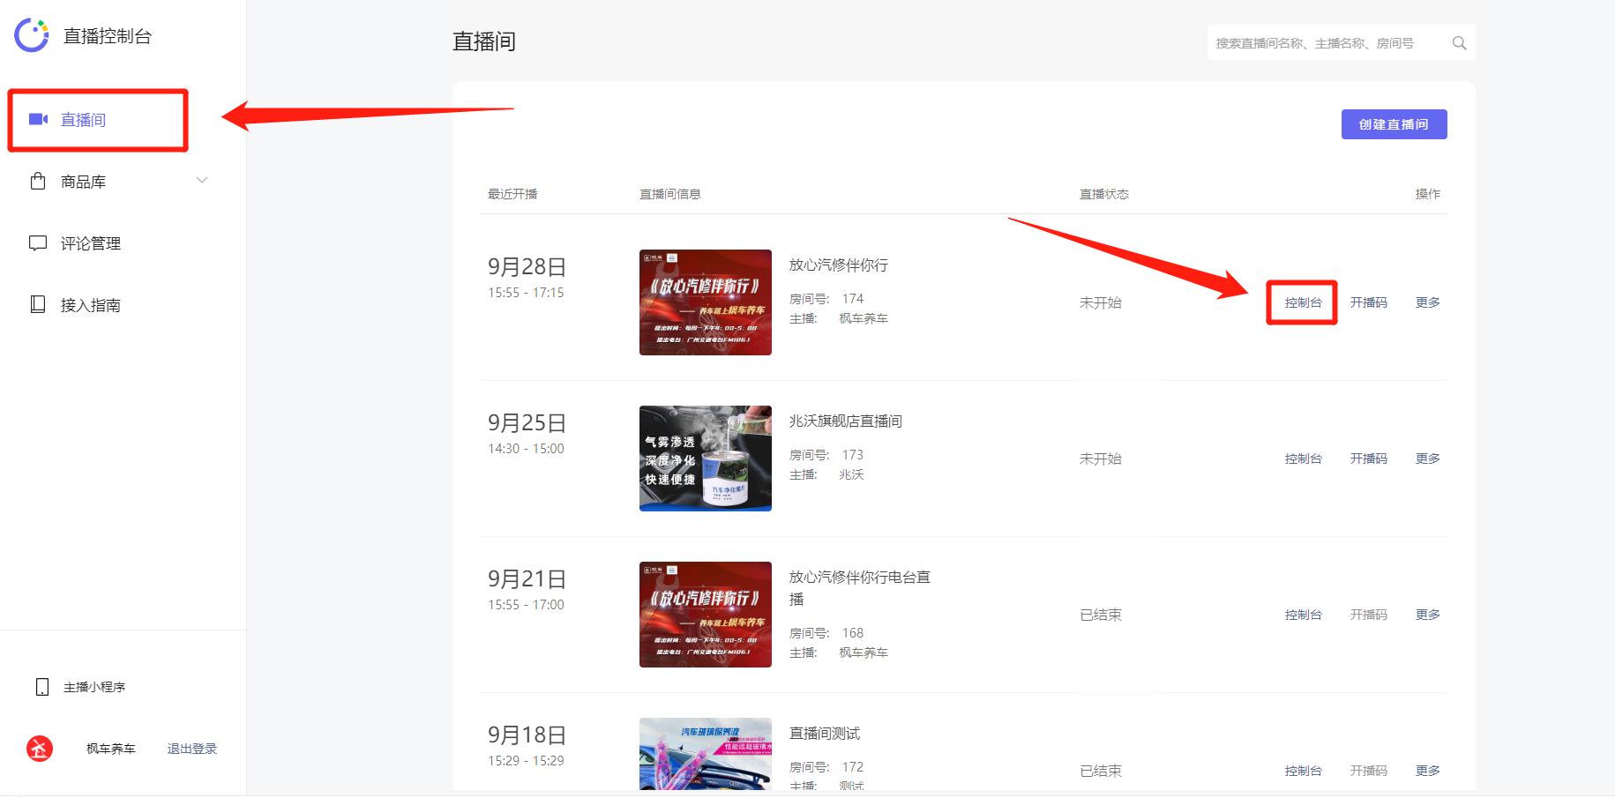This screenshot has width=1615, height=798.
Task: Click the 9月25日 date cell
Action: 527,423
